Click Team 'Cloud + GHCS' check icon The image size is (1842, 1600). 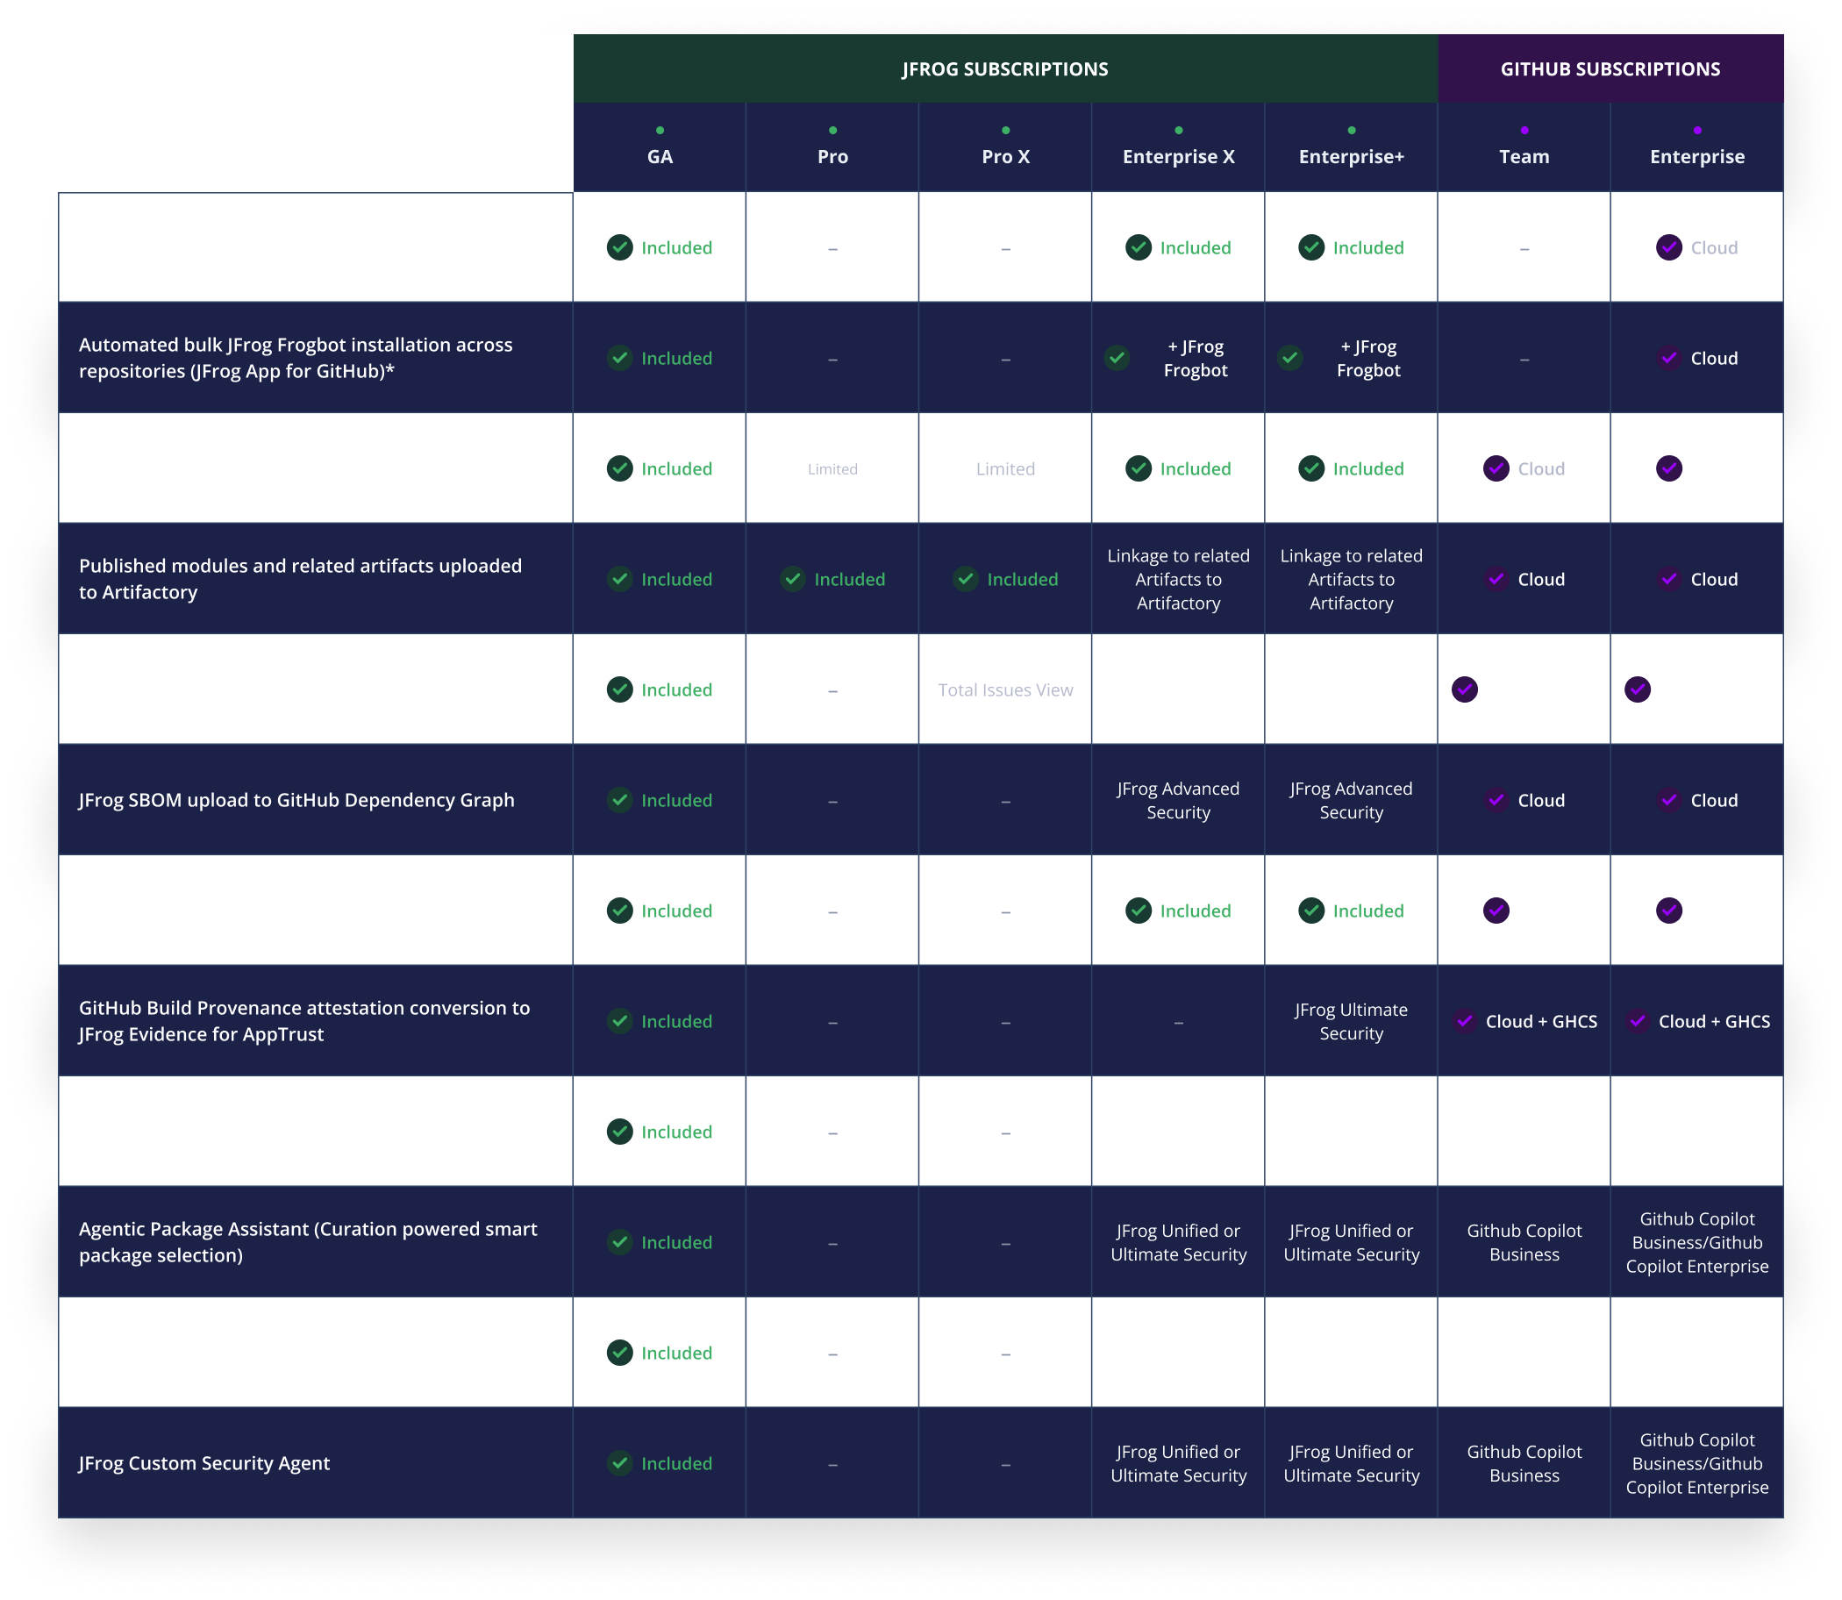1464,1021
